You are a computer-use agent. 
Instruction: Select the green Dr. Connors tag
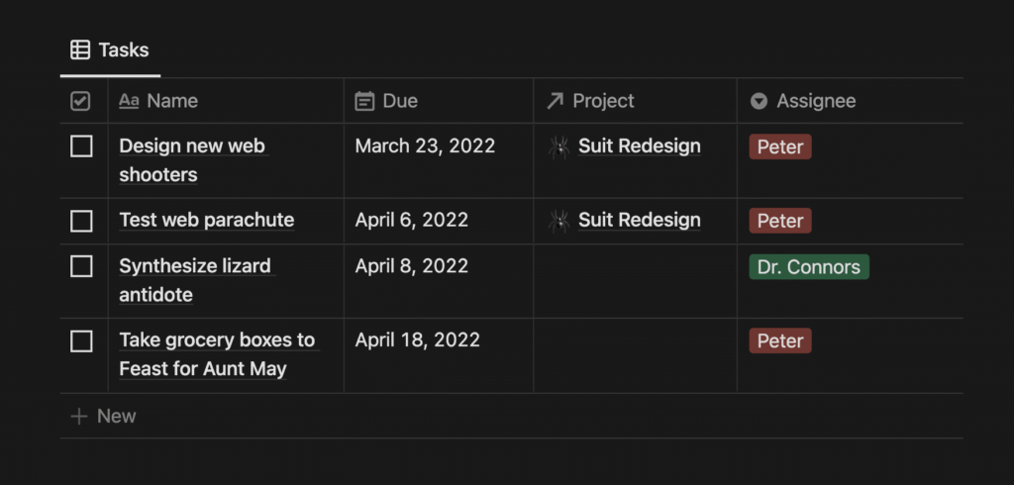[809, 267]
